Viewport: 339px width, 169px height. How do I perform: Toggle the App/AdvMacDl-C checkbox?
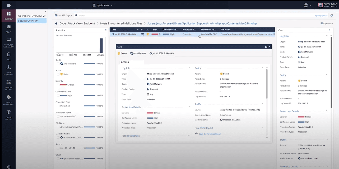click(x=58, y=116)
